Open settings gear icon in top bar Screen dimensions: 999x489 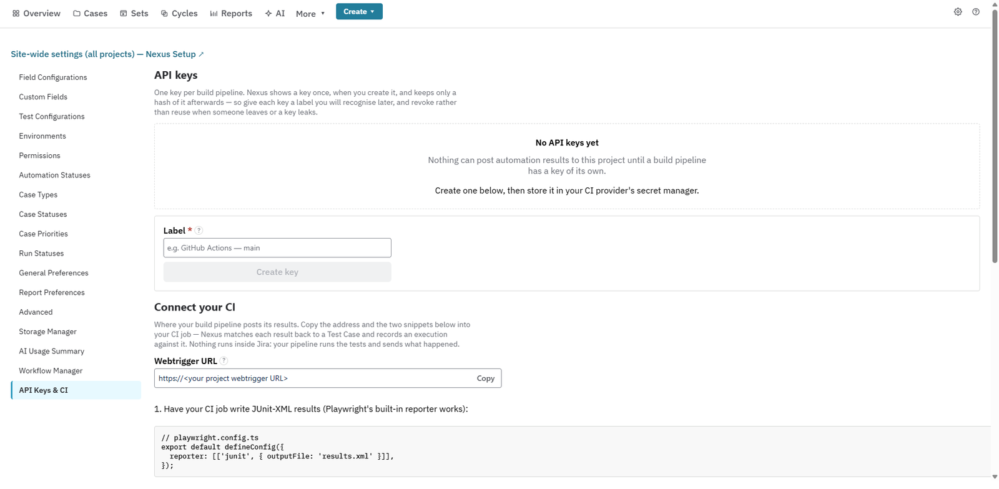958,12
